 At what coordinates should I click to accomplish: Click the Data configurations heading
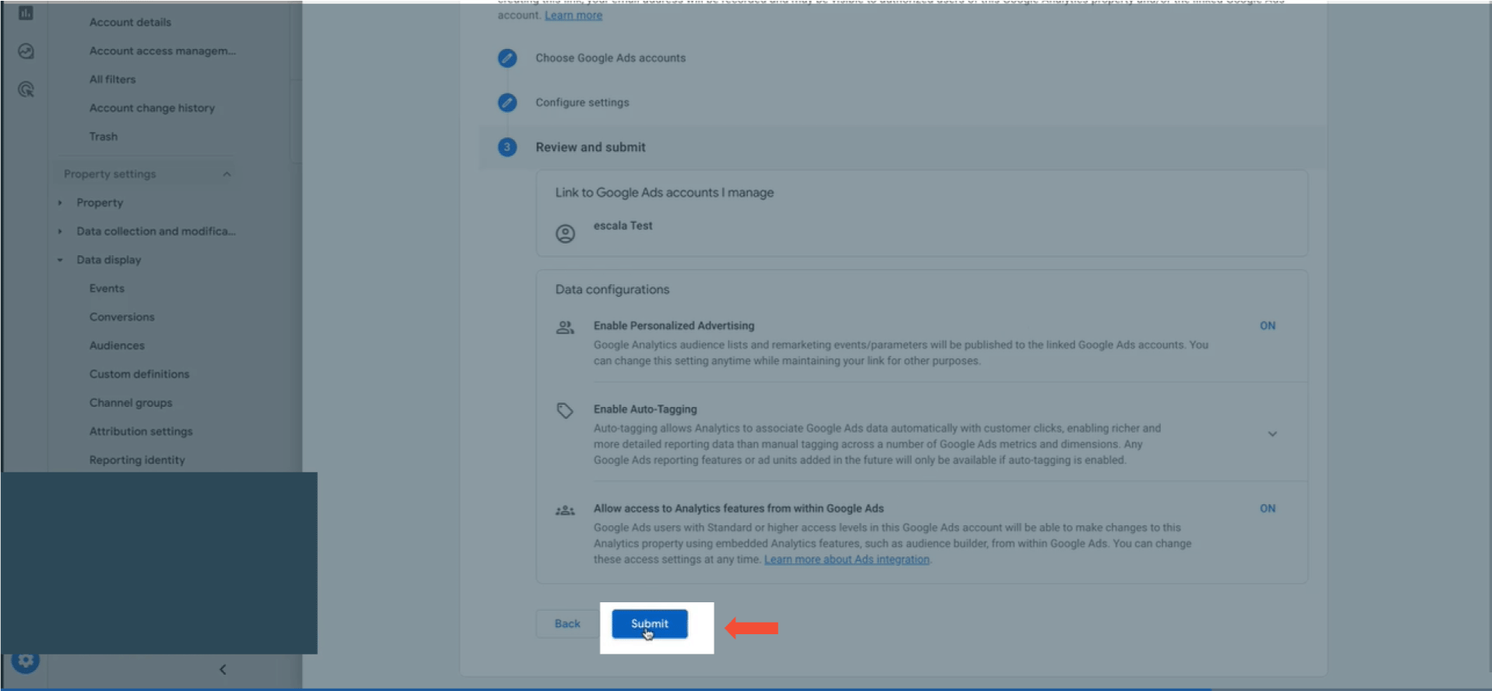coord(612,289)
